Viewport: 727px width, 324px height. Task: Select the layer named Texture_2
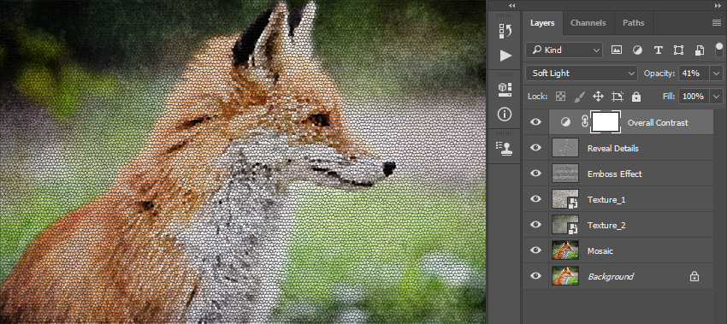(606, 226)
